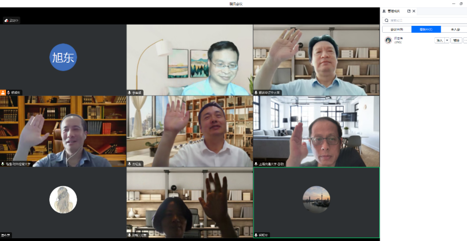Screen dimensions: 467x241
Task: Click the search magnifier icon in member panel
Action: (x=387, y=20)
